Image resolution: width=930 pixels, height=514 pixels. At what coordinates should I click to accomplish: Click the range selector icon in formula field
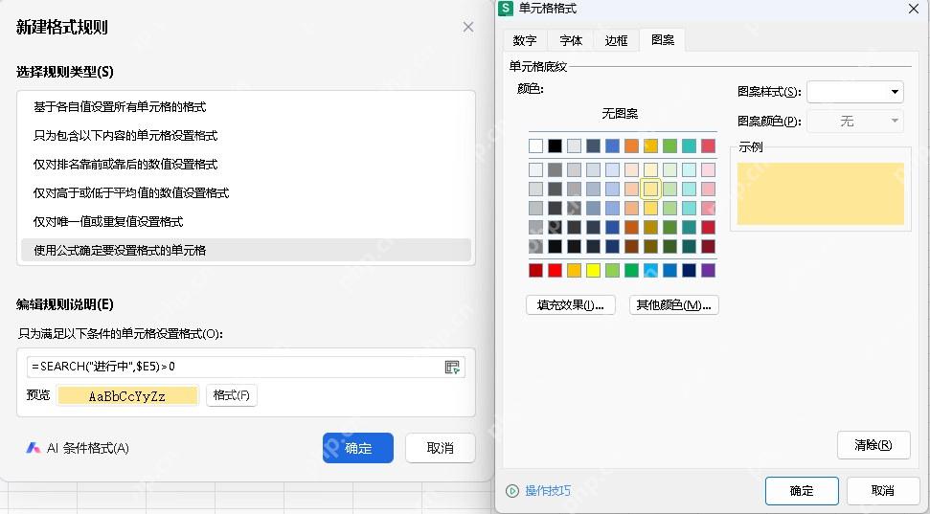coord(452,367)
